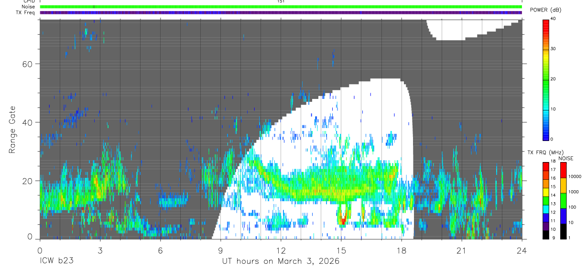This screenshot has width=587, height=271.
Task: Click the 10000 label on NOISE scale
Action: pos(575,176)
